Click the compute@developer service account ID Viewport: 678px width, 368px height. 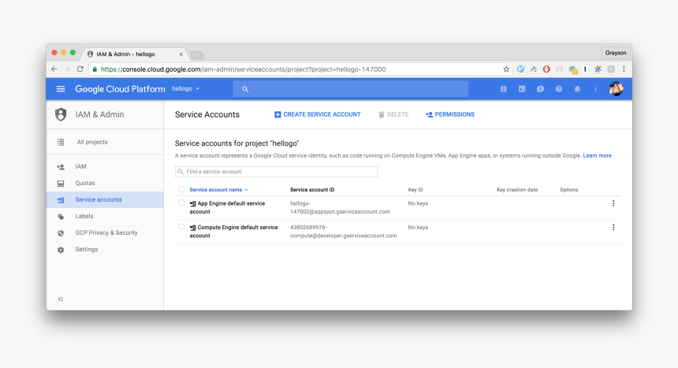click(343, 232)
